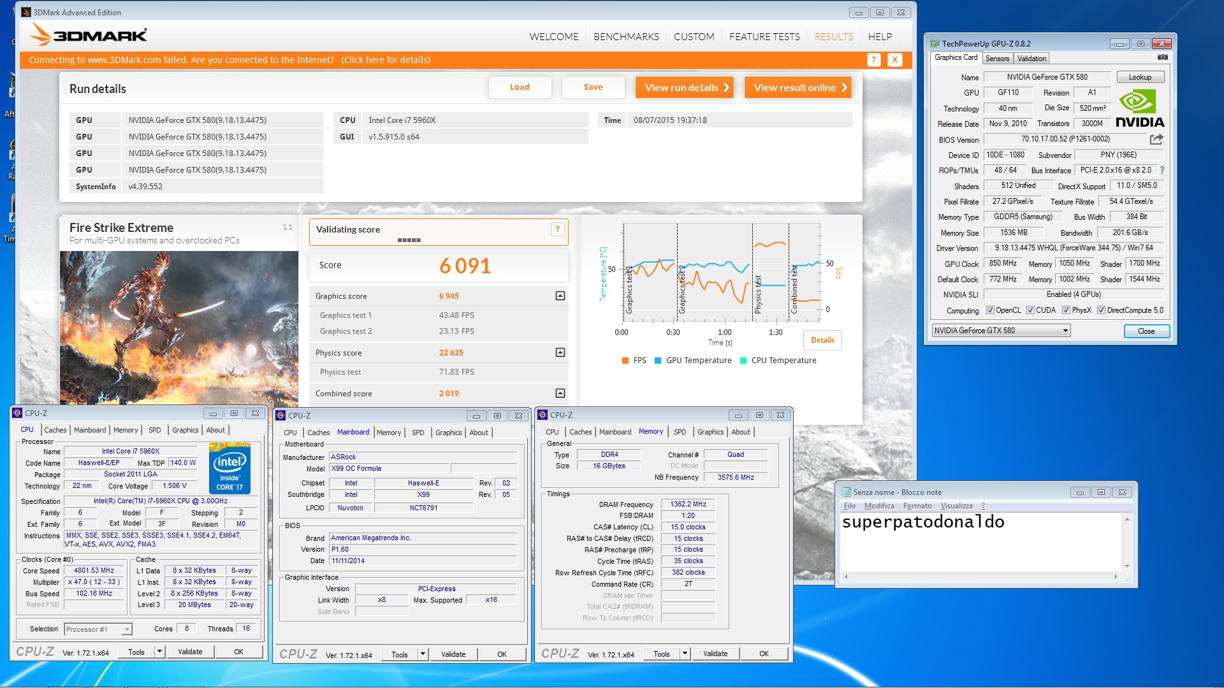The image size is (1224, 688).
Task: Click the CPU-Z title icon of CPU window
Action: 18,413
